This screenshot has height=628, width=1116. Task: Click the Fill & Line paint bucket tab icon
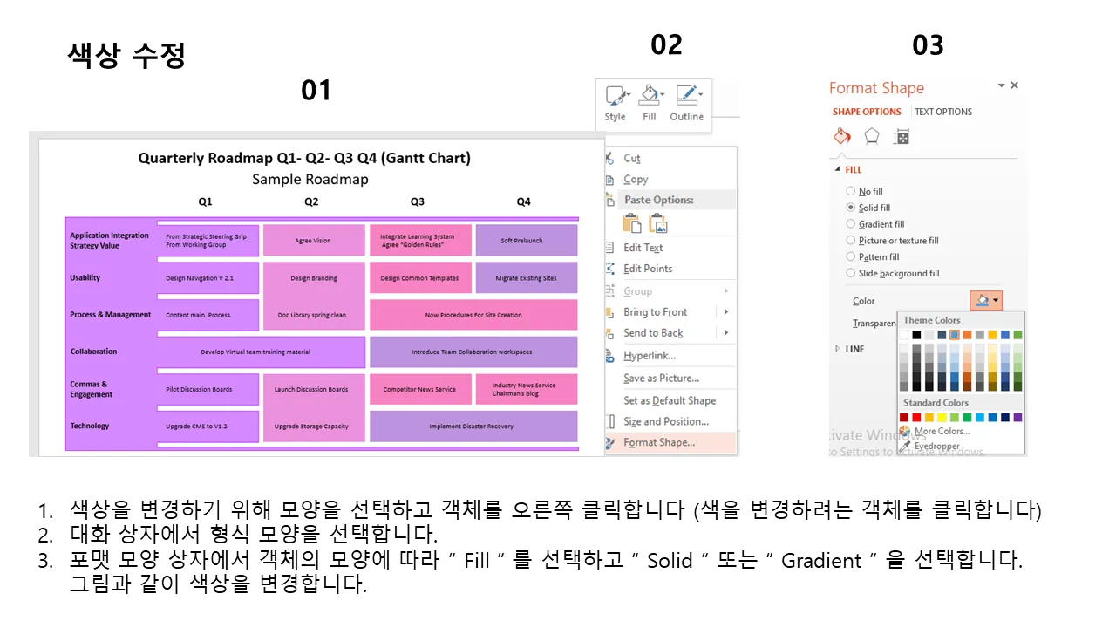tap(841, 137)
